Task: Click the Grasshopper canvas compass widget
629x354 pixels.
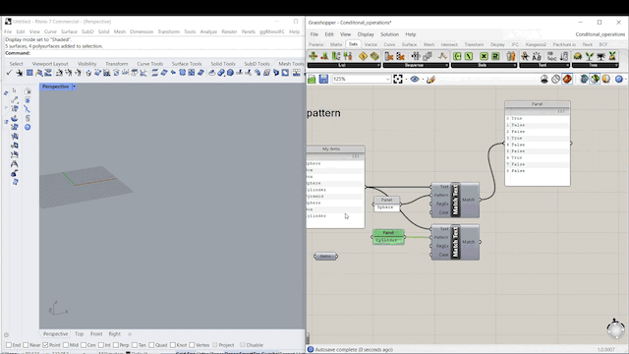Action: pos(615,329)
